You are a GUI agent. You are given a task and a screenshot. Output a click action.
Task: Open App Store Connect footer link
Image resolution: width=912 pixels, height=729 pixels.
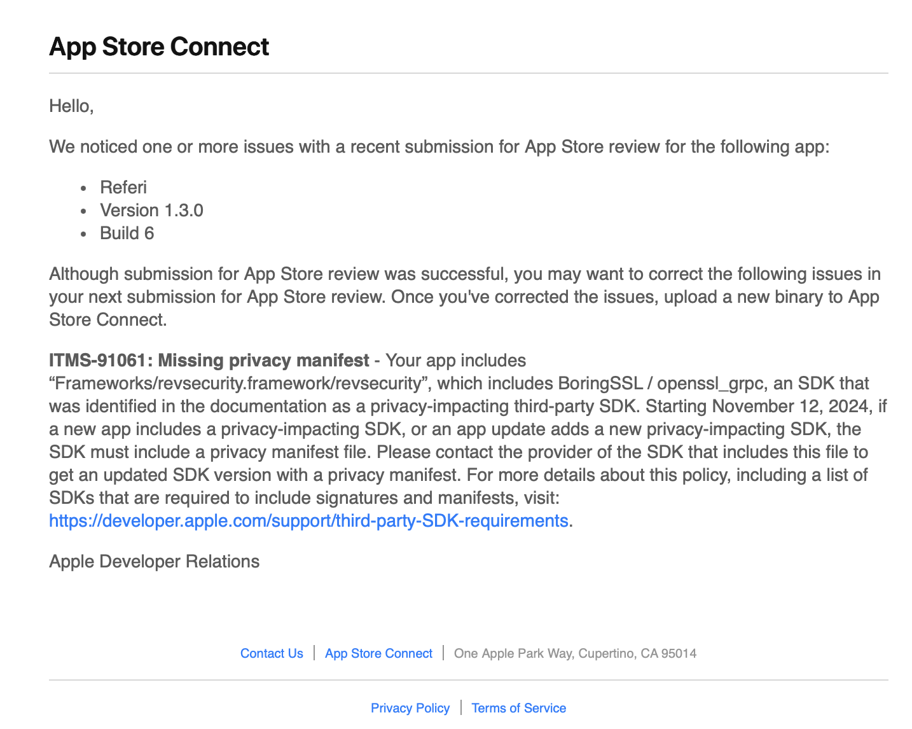point(378,653)
